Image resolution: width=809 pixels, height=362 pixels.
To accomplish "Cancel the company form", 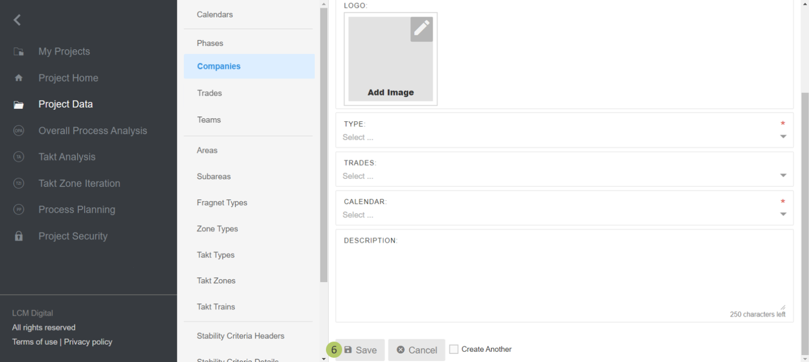I will point(416,350).
